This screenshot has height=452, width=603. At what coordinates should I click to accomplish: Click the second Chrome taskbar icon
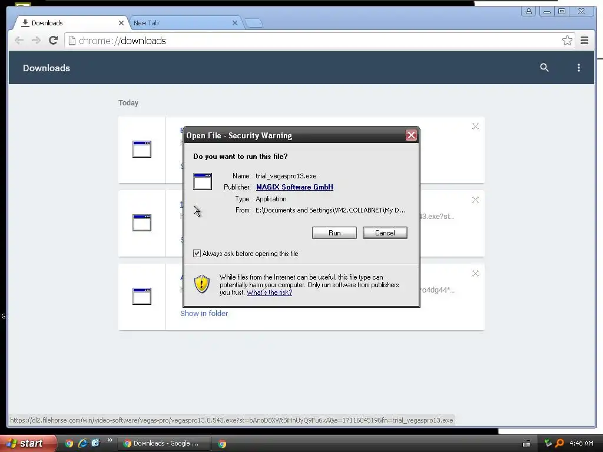(222, 444)
